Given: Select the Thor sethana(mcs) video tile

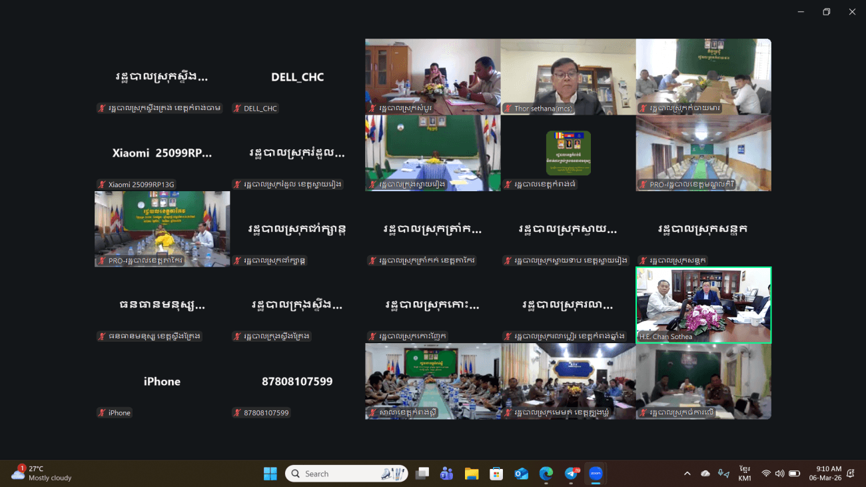Looking at the screenshot, I should (x=568, y=76).
